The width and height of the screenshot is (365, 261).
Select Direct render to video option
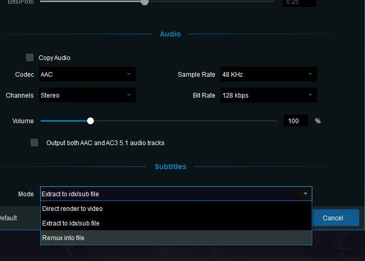(176, 209)
